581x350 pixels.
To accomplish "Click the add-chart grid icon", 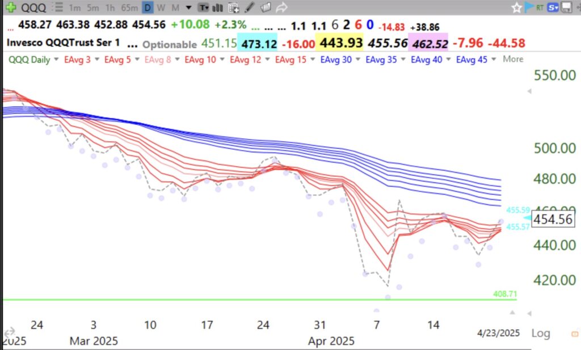I will click(234, 7).
